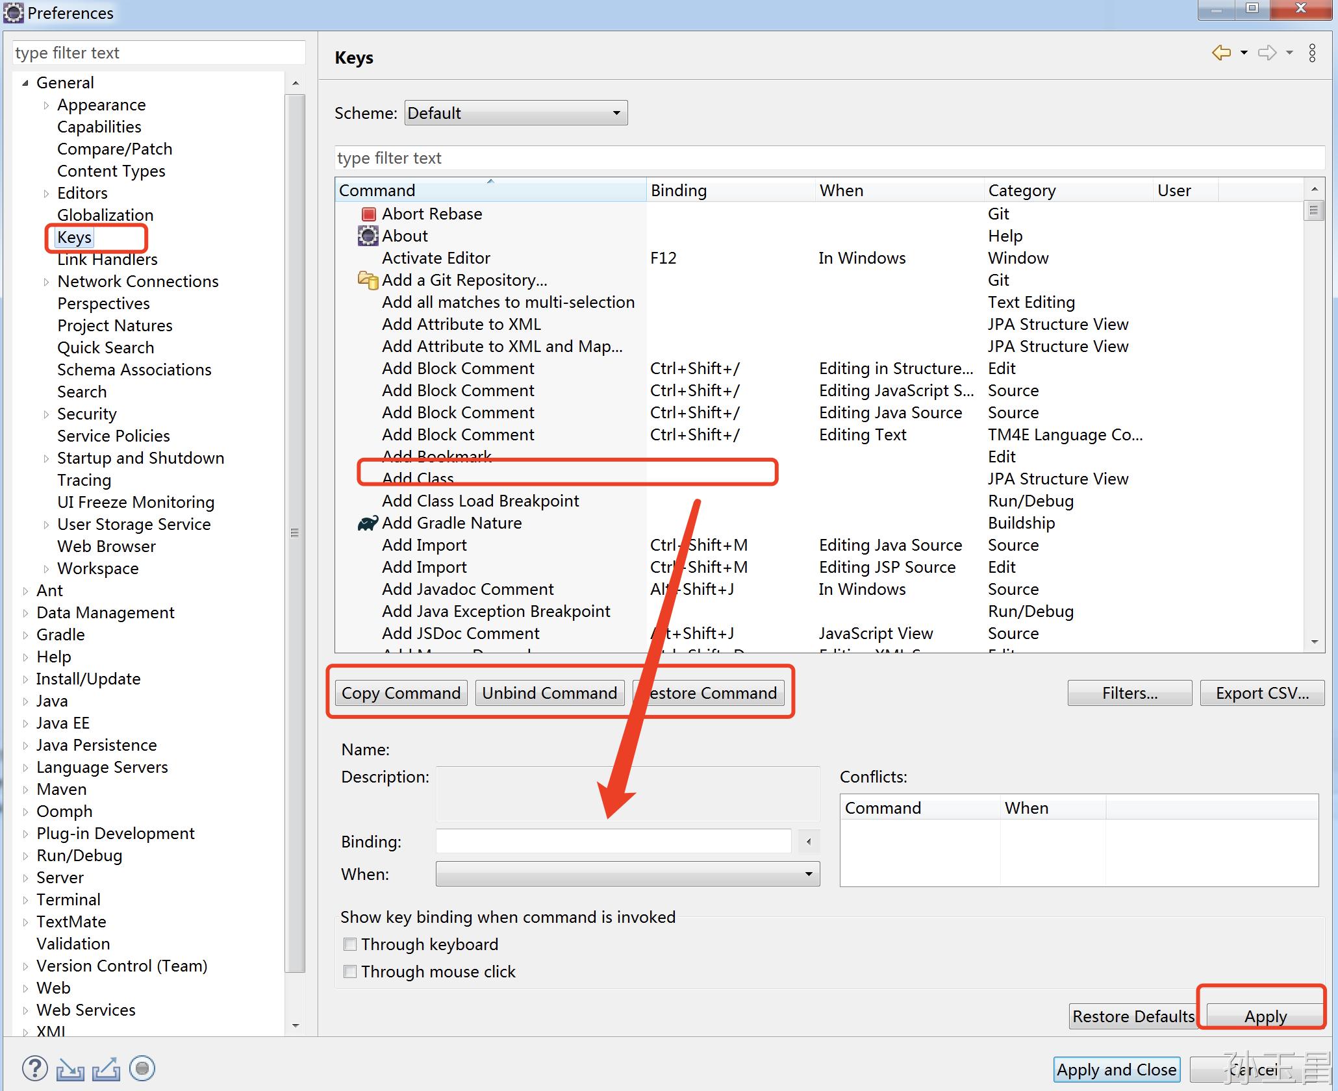Viewport: 1338px width, 1091px height.
Task: Click the help question mark icon
Action: click(x=35, y=1068)
